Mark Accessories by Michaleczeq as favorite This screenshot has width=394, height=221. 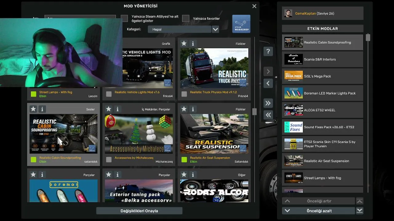point(108,109)
